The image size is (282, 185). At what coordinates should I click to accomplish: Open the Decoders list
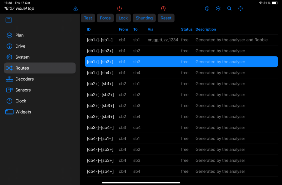pyautogui.click(x=24, y=79)
